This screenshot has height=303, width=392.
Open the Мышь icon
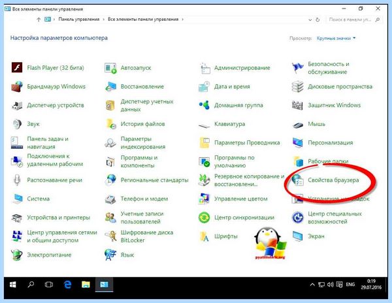297,124
